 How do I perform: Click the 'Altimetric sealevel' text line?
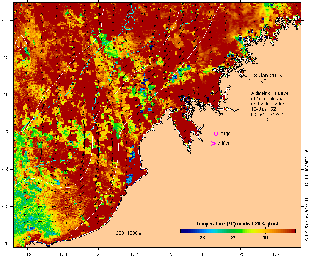click(270, 93)
